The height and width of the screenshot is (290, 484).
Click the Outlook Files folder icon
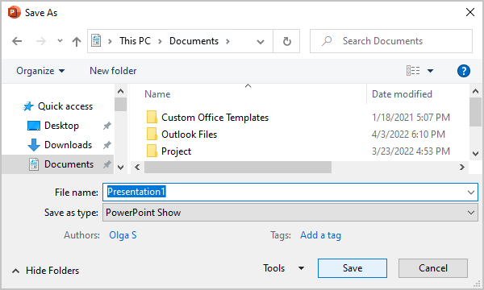coord(152,134)
